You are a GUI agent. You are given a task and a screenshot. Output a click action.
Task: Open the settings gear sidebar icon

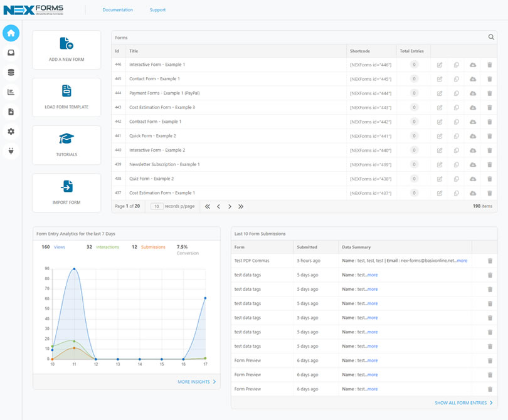click(11, 132)
